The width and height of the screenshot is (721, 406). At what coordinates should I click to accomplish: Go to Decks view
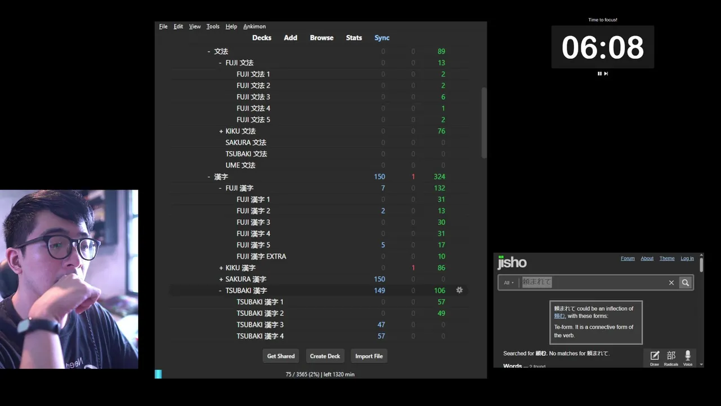click(x=261, y=38)
